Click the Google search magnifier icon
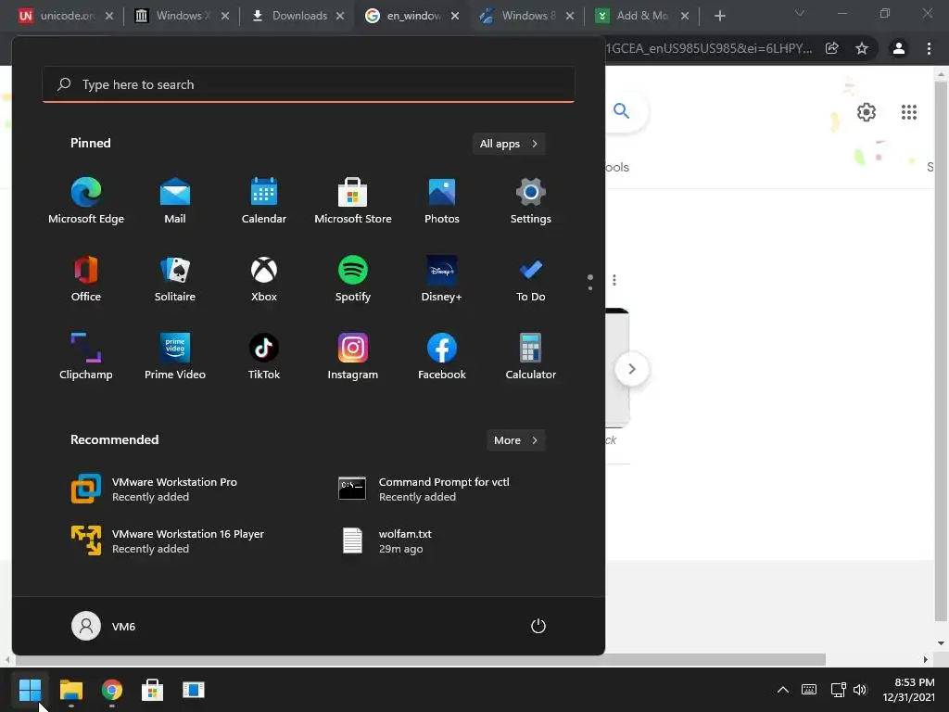 622,111
